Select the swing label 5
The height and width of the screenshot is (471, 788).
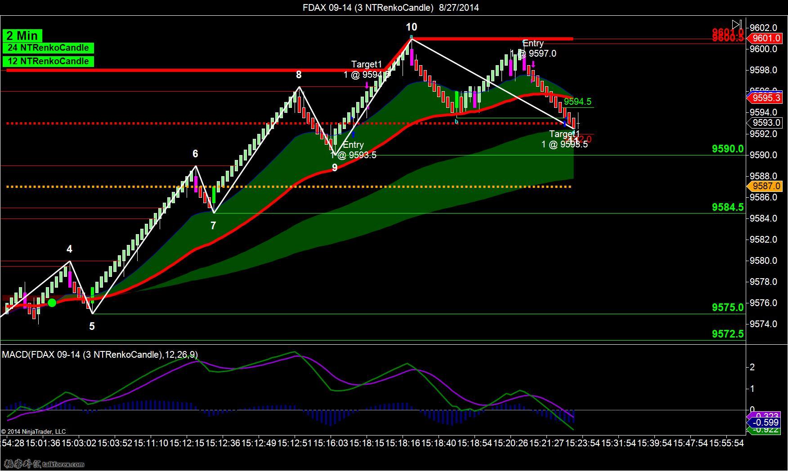92,326
